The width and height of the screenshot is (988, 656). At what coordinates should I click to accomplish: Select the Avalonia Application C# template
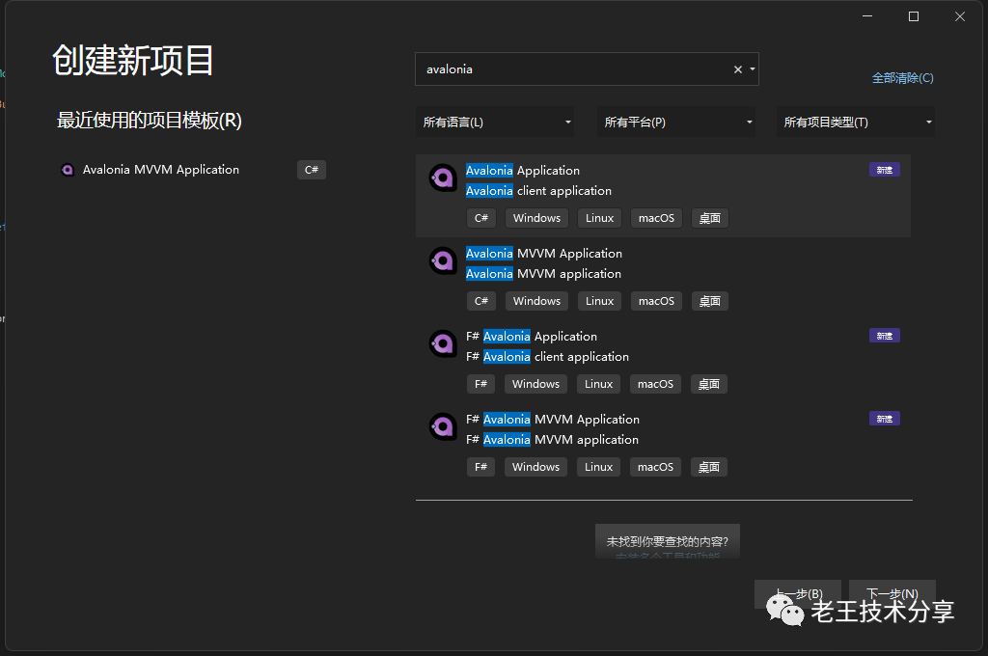coord(663,195)
